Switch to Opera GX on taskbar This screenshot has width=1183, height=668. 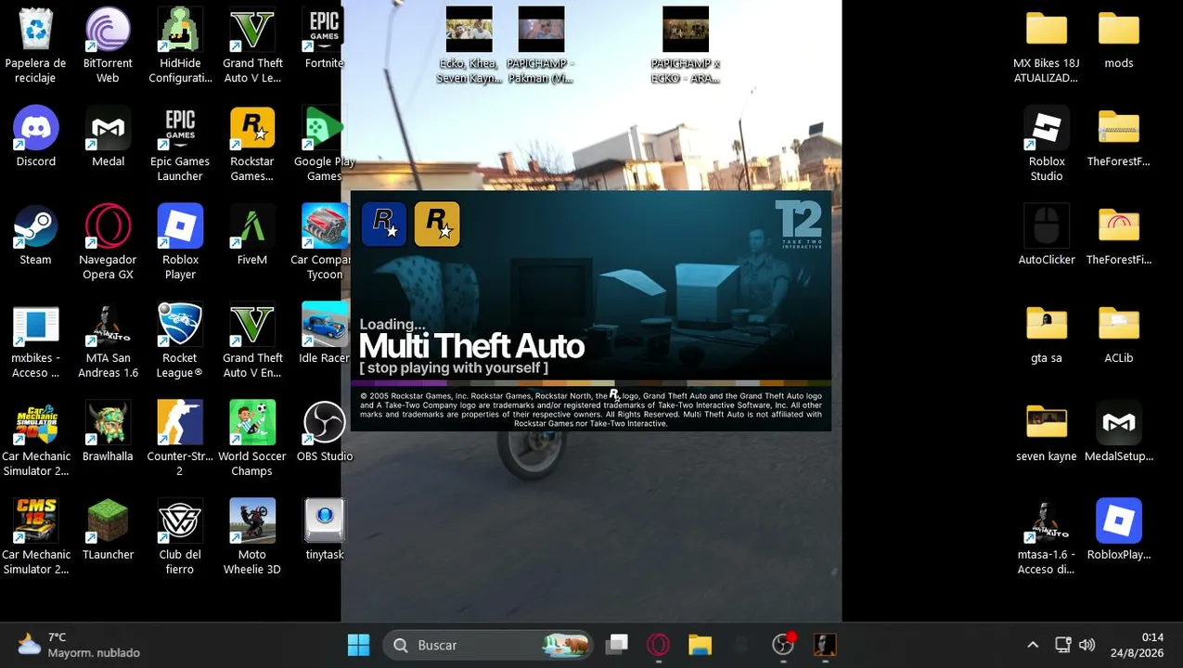tap(658, 645)
